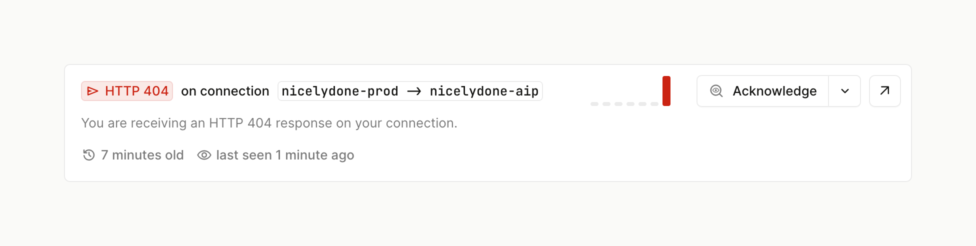Click the red bar in the histogram
The height and width of the screenshot is (246, 976).
666,91
